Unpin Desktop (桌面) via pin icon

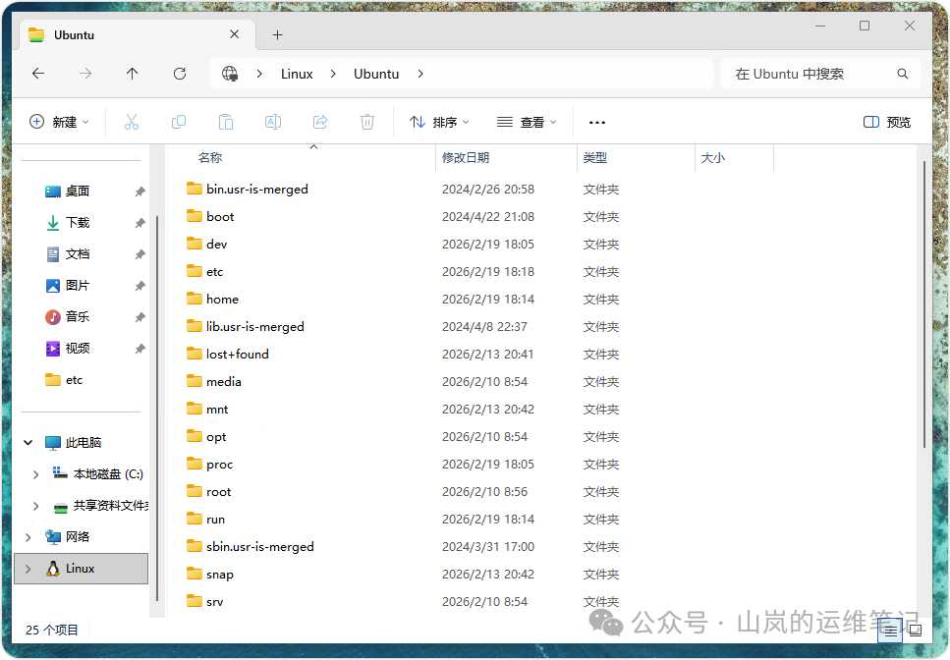pos(140,192)
